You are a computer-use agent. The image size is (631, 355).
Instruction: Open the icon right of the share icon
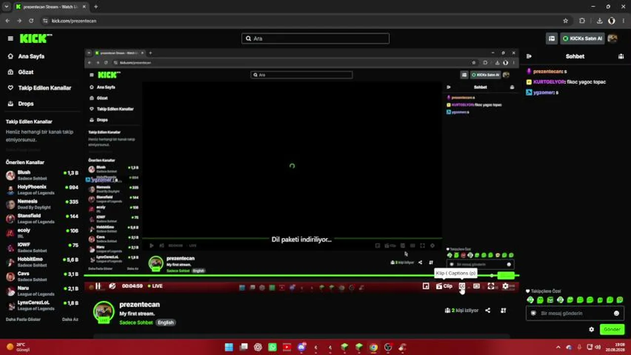point(503,311)
